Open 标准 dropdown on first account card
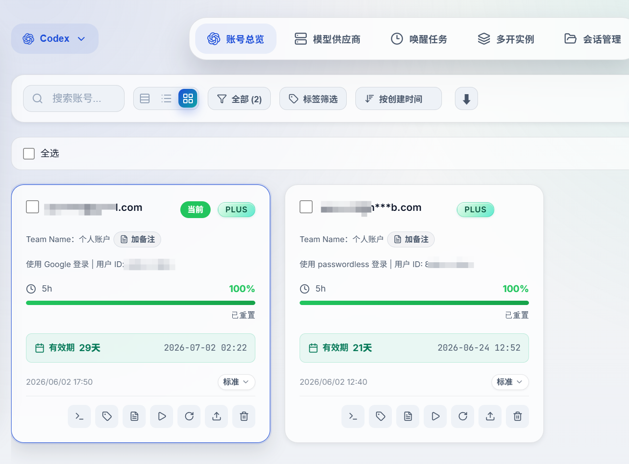The height and width of the screenshot is (464, 629). pyautogui.click(x=236, y=382)
